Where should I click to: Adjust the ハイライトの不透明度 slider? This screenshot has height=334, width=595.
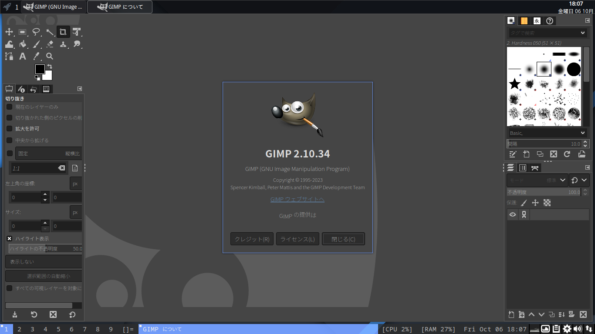click(45, 249)
